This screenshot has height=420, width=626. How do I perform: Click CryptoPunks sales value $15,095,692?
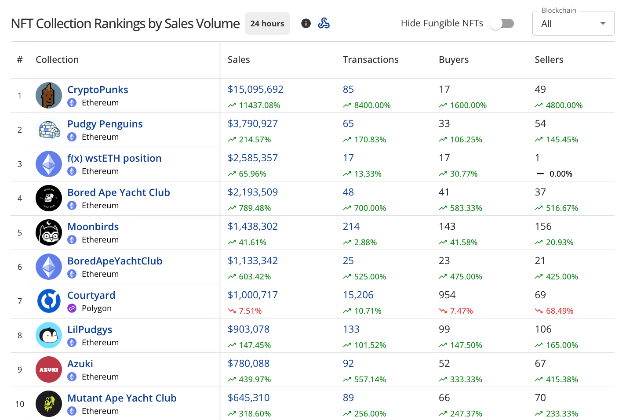255,90
